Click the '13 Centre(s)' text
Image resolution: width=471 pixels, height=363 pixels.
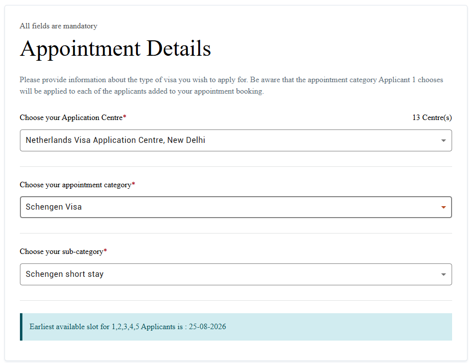click(x=432, y=118)
